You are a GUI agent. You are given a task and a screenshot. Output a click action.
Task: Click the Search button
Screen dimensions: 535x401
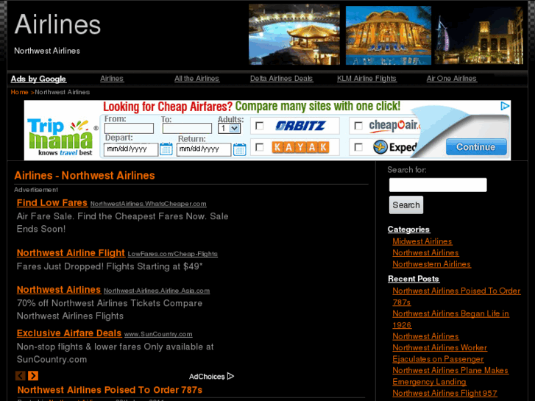click(406, 205)
